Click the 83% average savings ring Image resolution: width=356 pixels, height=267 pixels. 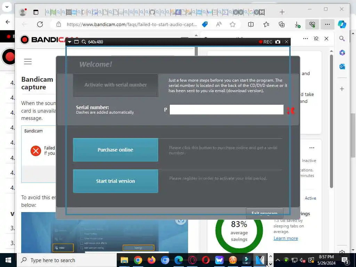pos(239,231)
